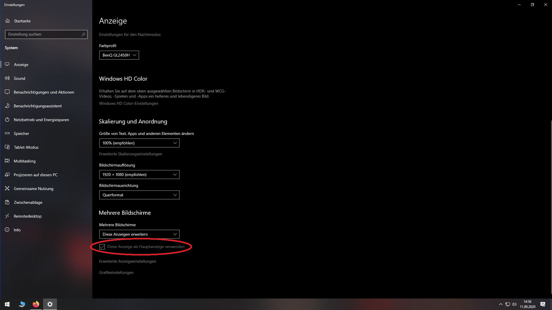
Task: Open Windows HD Color-Einstellungen link
Action: [x=129, y=103]
